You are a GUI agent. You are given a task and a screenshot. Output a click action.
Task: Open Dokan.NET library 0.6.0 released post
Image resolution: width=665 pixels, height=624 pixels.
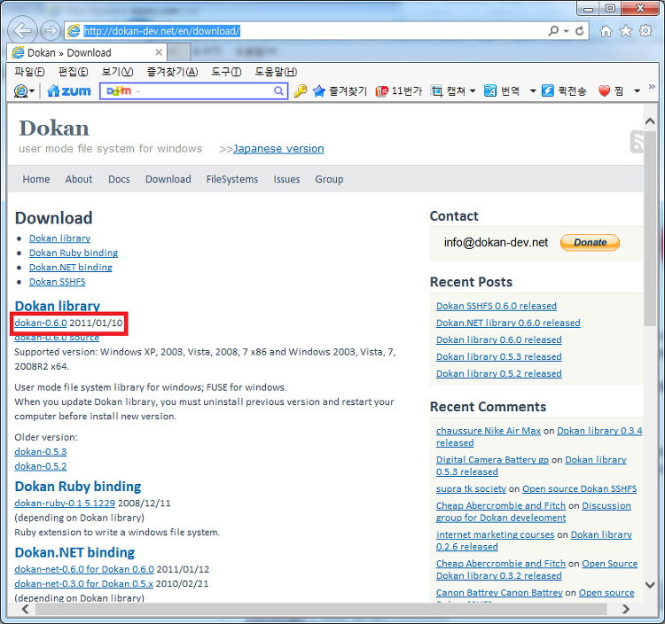pyautogui.click(x=508, y=323)
